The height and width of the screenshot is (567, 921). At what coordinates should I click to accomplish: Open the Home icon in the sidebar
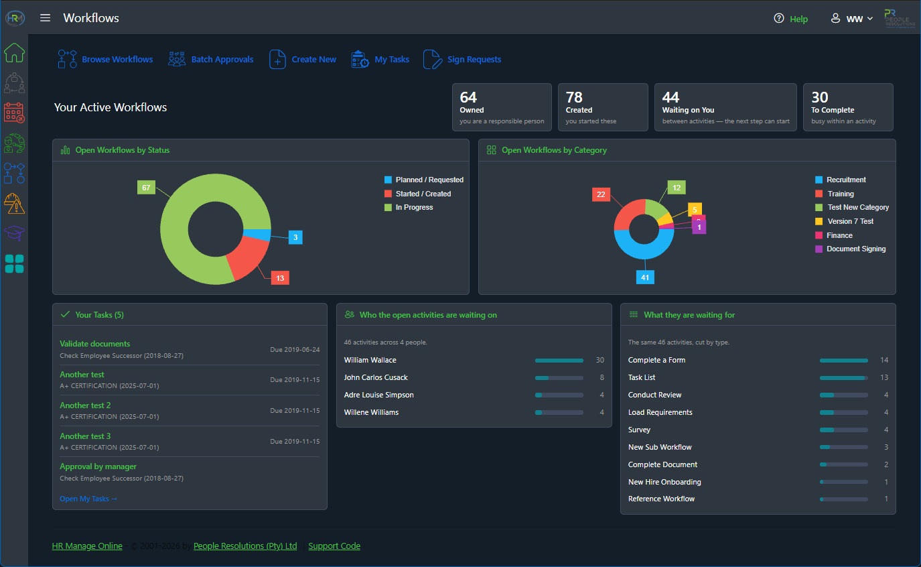(x=15, y=52)
